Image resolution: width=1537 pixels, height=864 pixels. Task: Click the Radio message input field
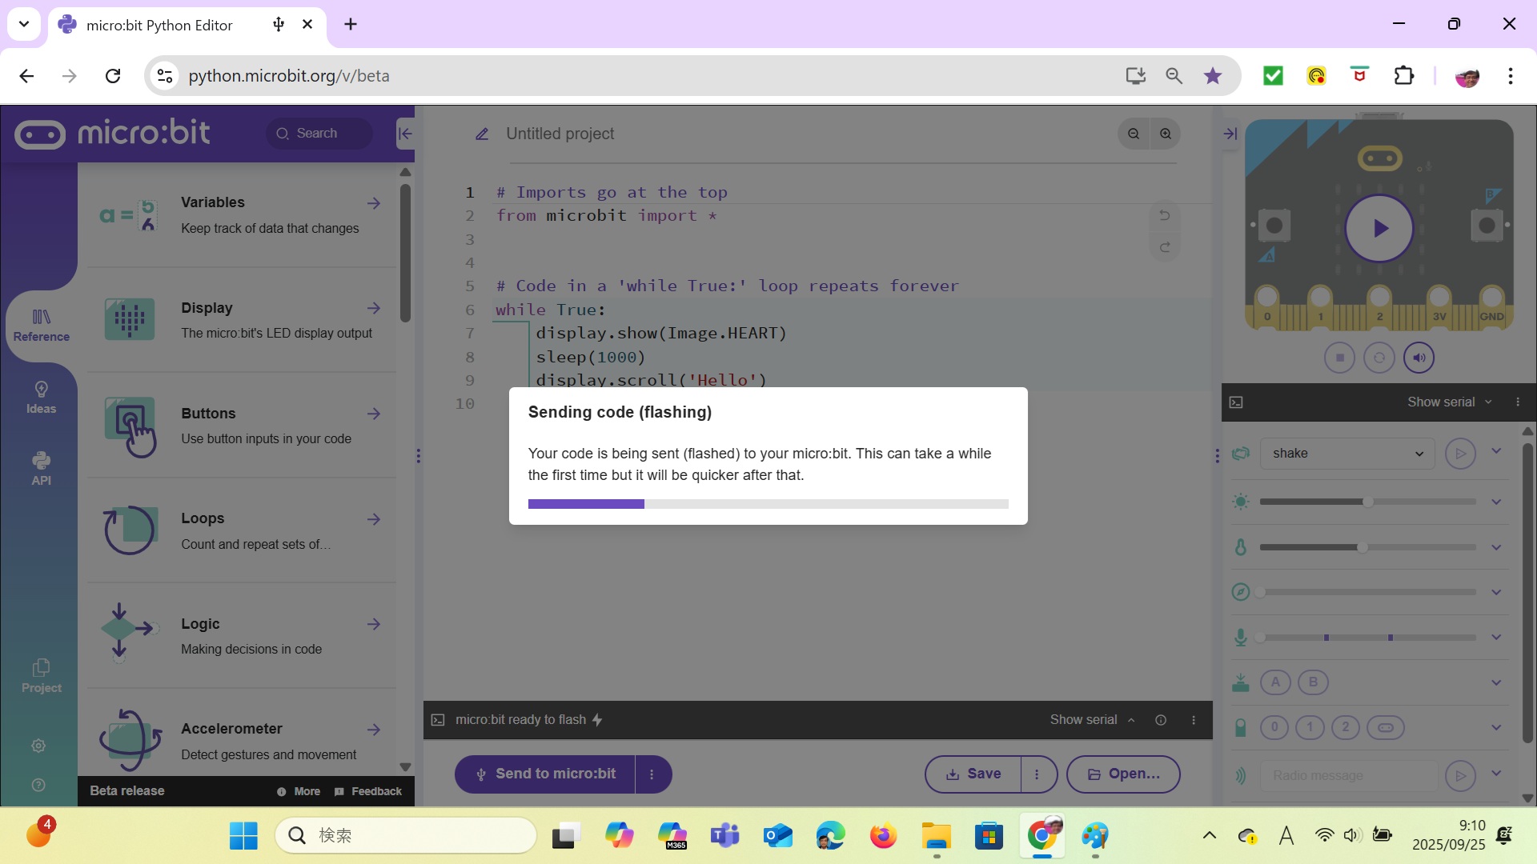click(x=1349, y=775)
